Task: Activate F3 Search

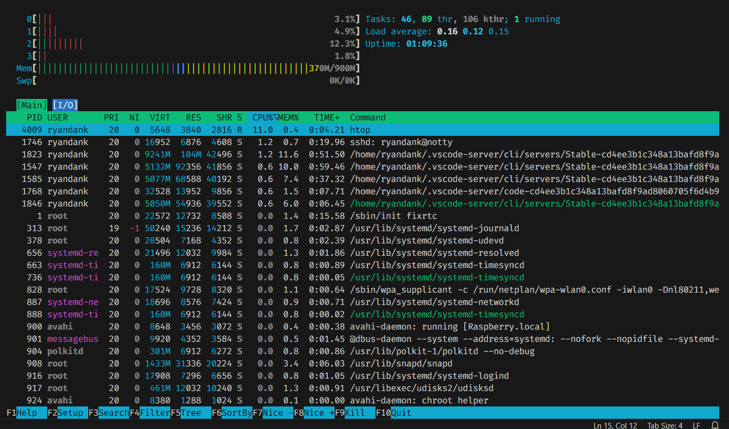Action: 109,413
